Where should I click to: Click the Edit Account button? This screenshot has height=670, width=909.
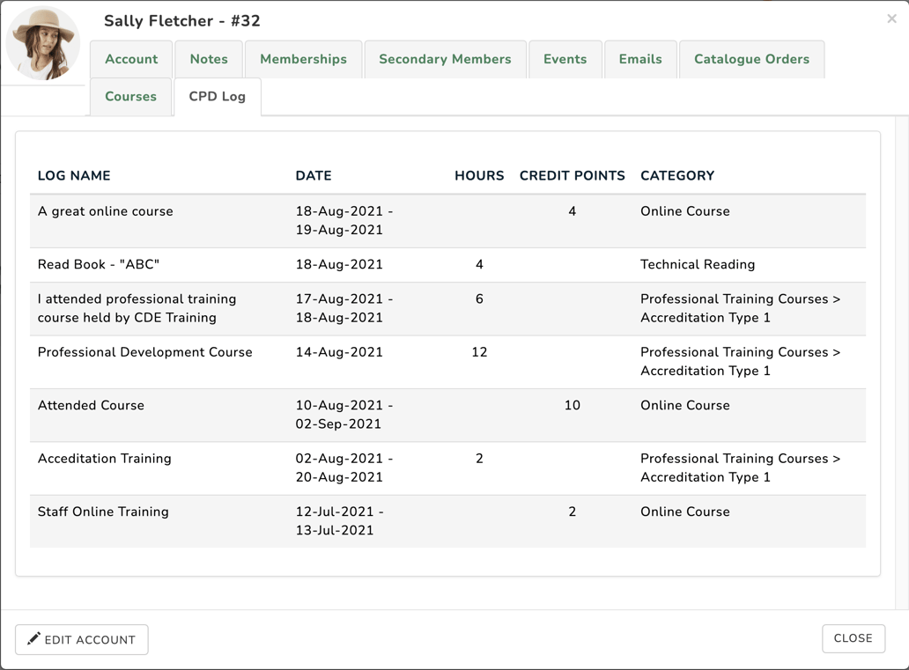[x=82, y=639]
